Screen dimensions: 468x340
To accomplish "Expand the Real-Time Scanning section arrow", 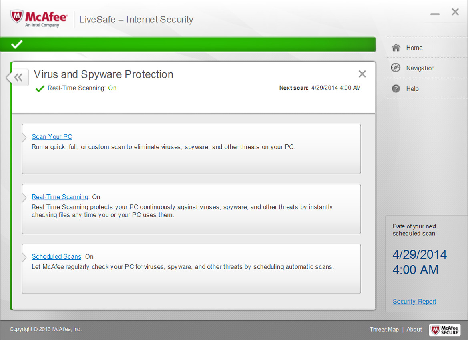I will click(x=24, y=197).
